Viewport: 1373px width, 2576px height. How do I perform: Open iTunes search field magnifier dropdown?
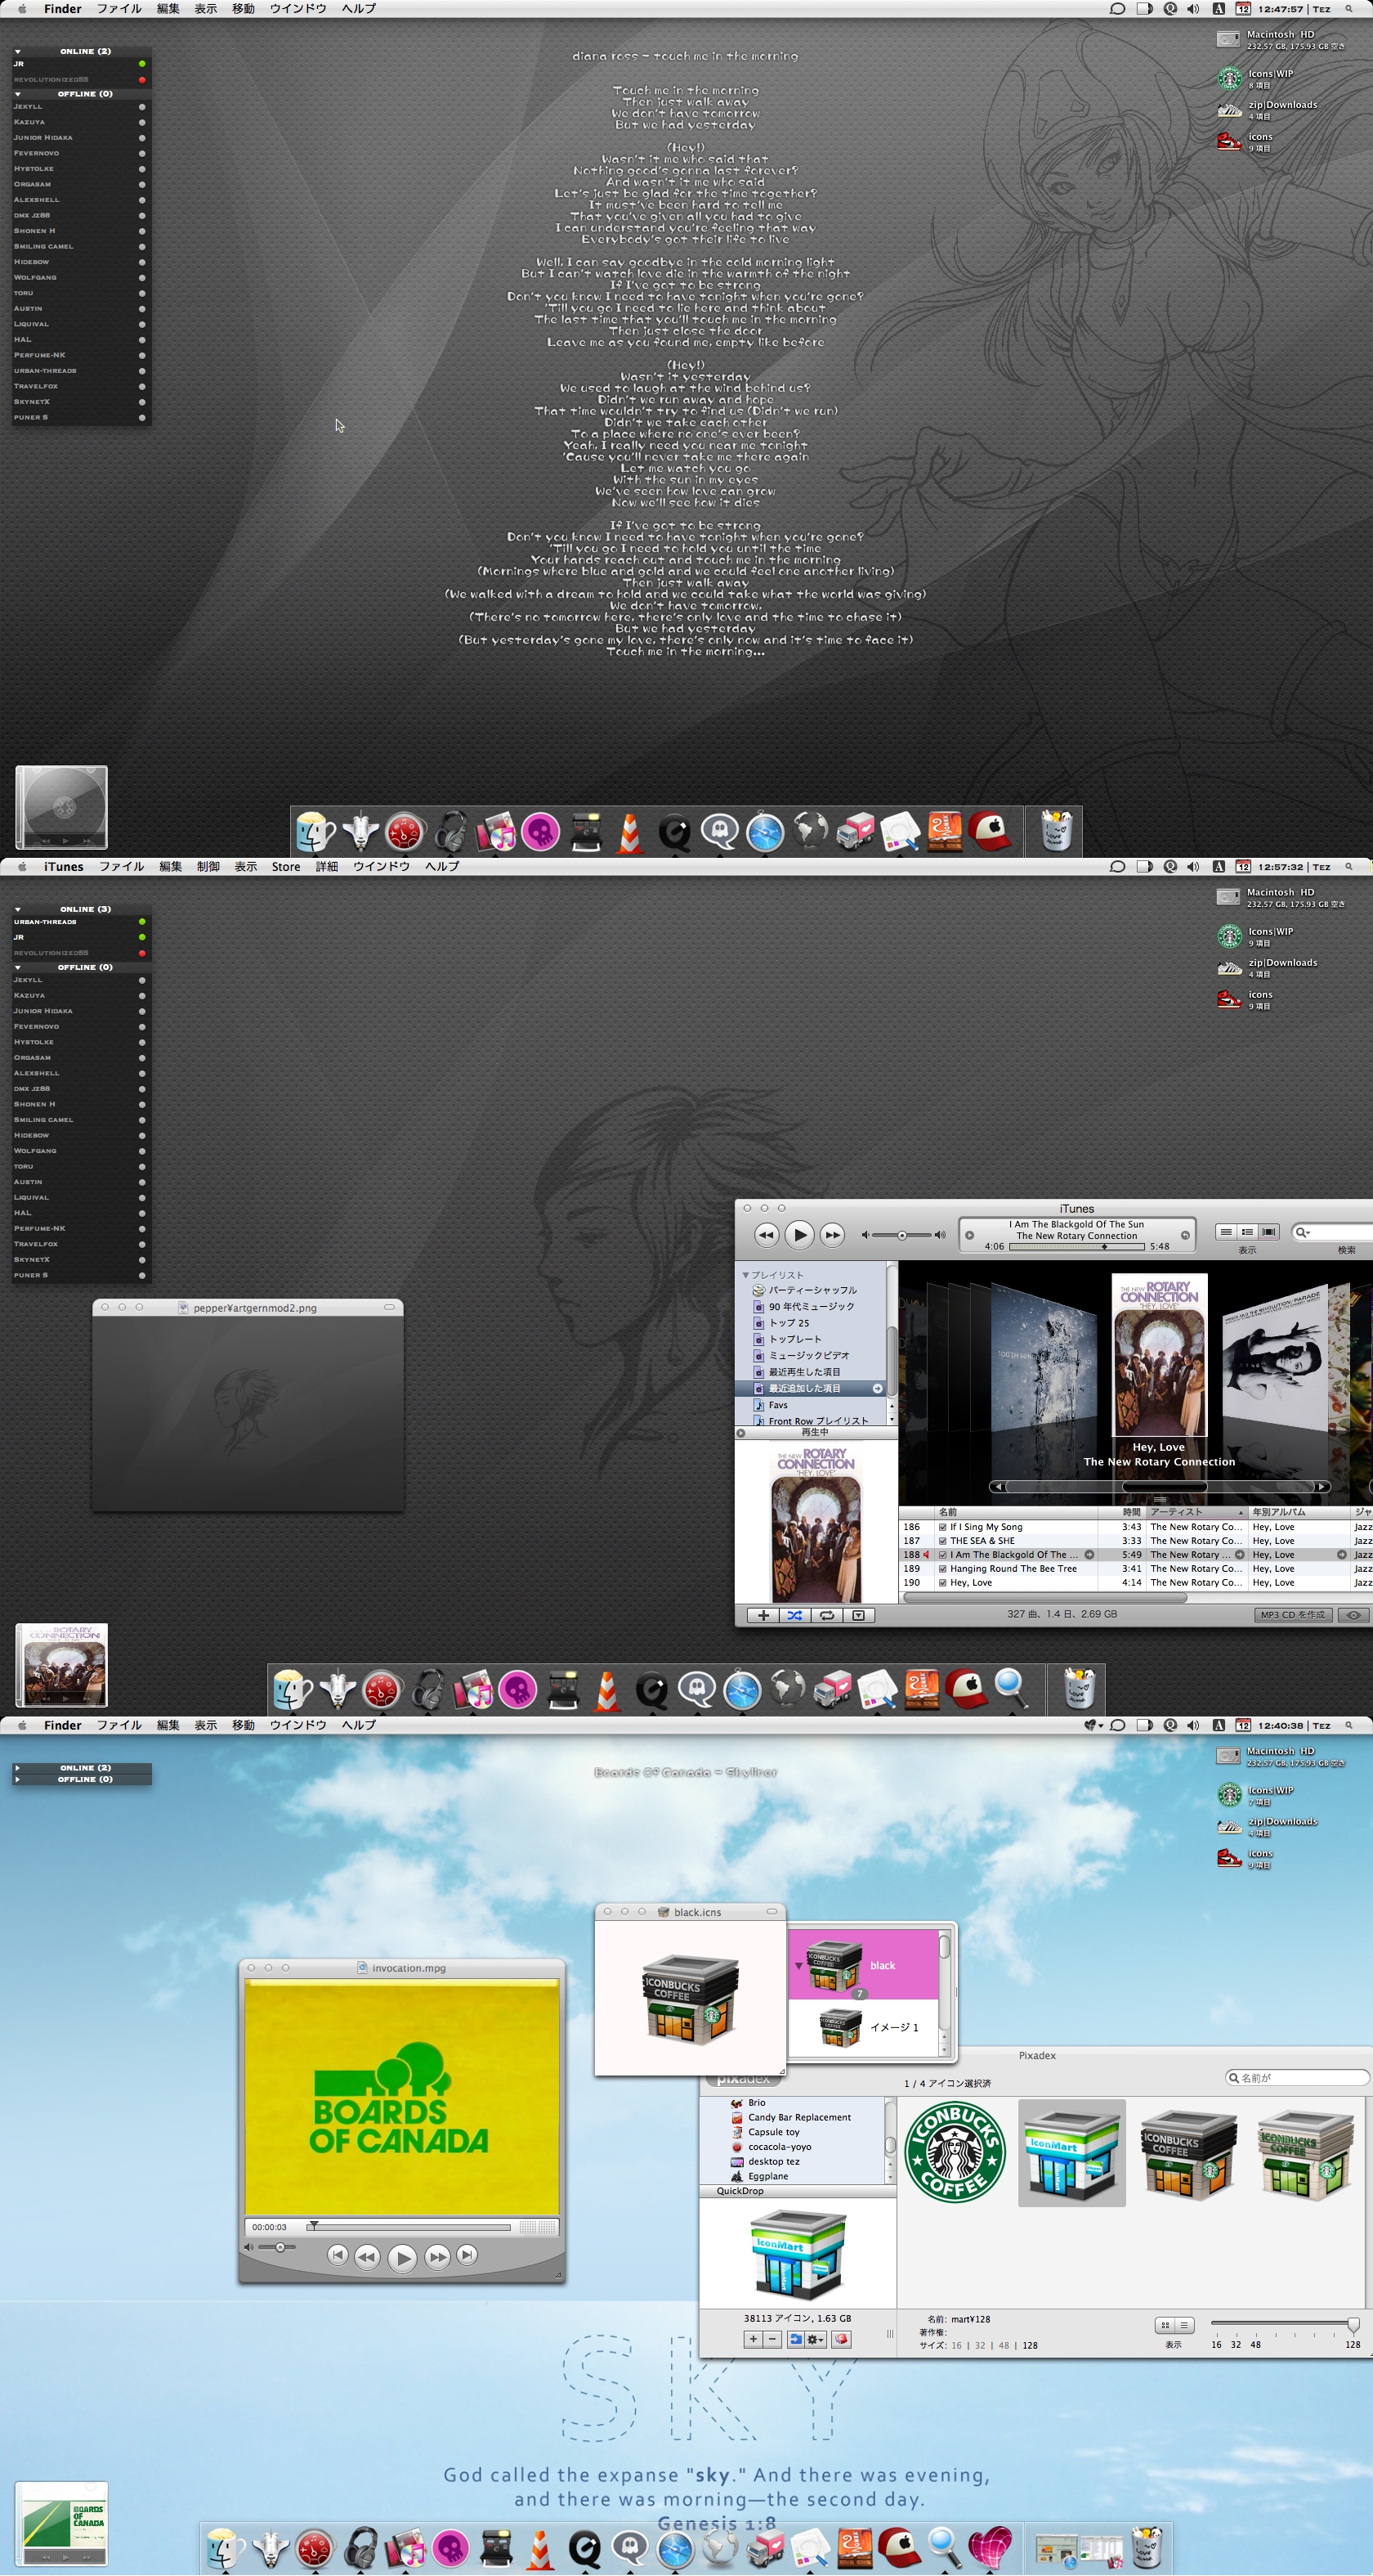coord(1302,1232)
